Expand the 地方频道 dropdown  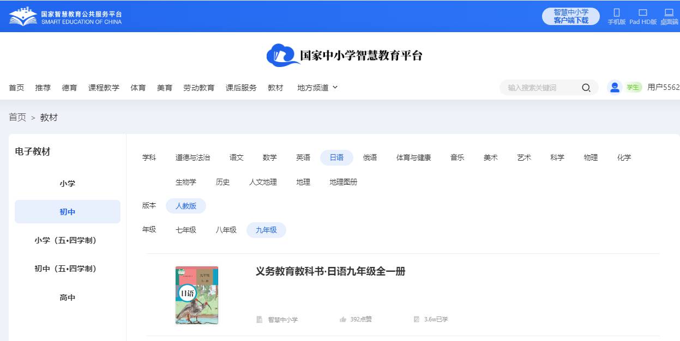point(317,88)
